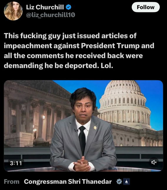Open the Liz Churchill display name
167x190 pixels.
[x=45, y=7]
